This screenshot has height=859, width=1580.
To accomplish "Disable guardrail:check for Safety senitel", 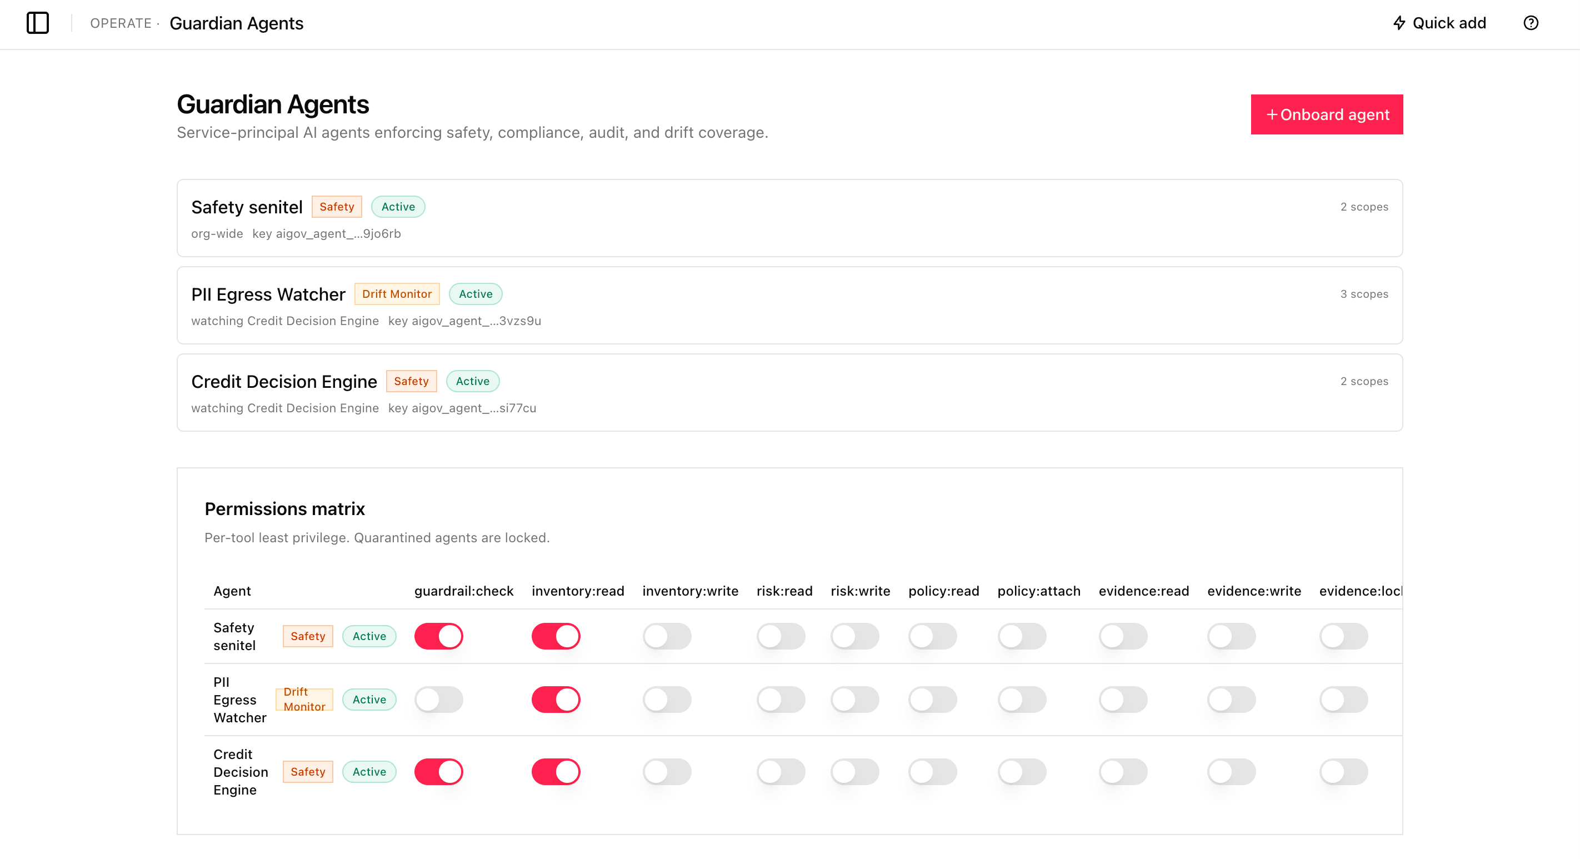I will pyautogui.click(x=438, y=636).
